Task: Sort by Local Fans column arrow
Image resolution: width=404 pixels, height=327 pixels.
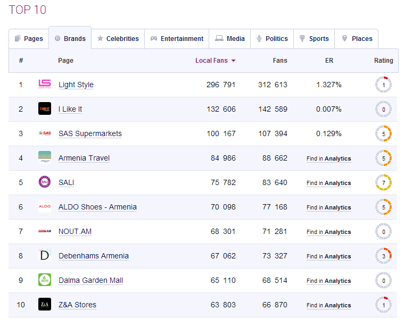Action: point(233,61)
